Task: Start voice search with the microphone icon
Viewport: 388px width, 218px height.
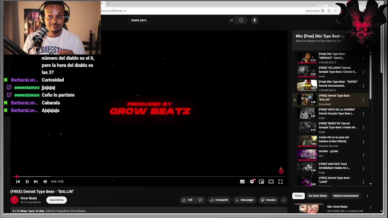Action: click(254, 20)
